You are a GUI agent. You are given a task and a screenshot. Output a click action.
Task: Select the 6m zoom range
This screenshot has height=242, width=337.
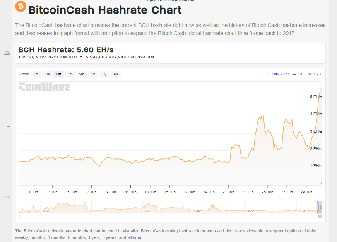[x=81, y=74]
